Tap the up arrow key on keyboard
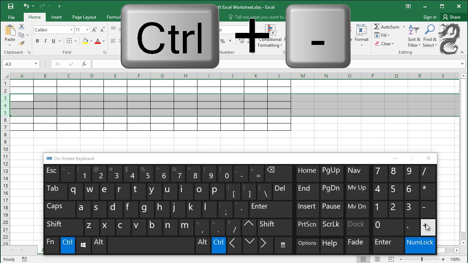The width and height of the screenshot is (468, 263). (x=249, y=227)
